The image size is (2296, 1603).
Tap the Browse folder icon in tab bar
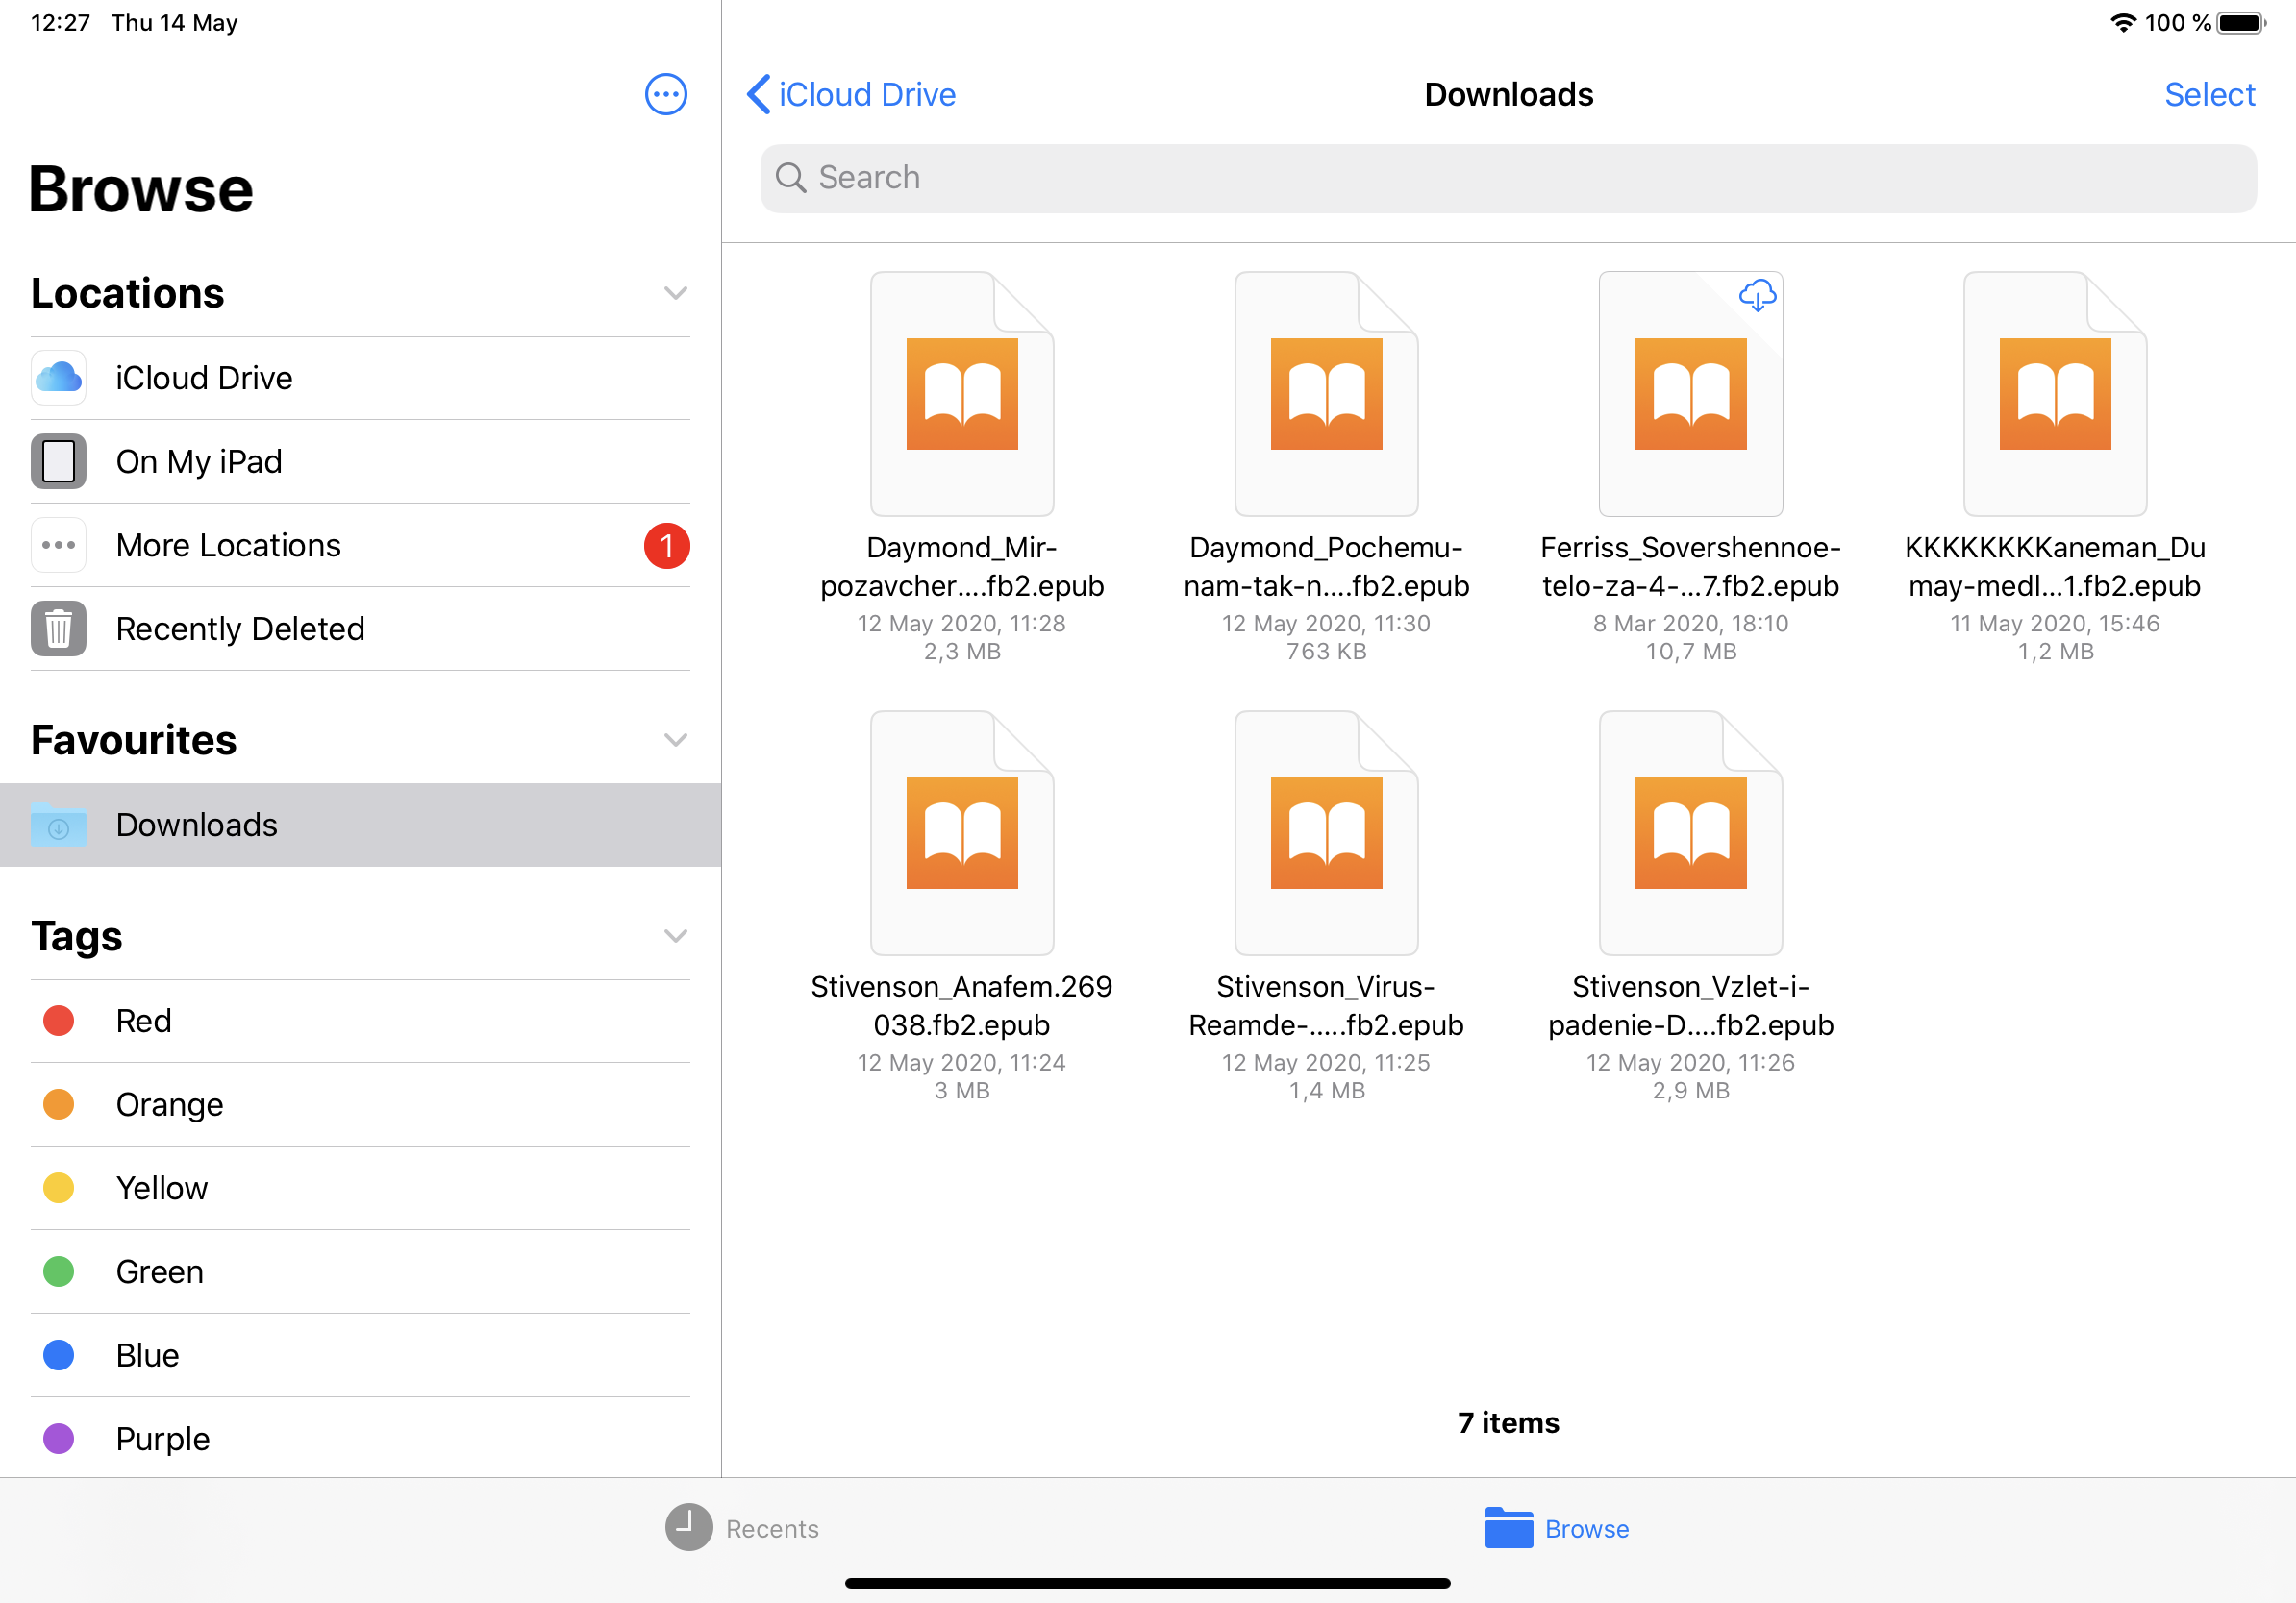pyautogui.click(x=1509, y=1528)
